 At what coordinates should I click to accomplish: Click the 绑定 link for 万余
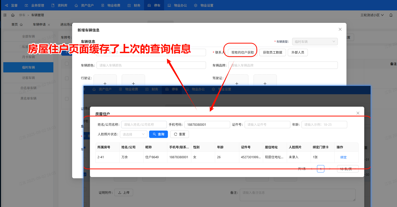(343, 157)
